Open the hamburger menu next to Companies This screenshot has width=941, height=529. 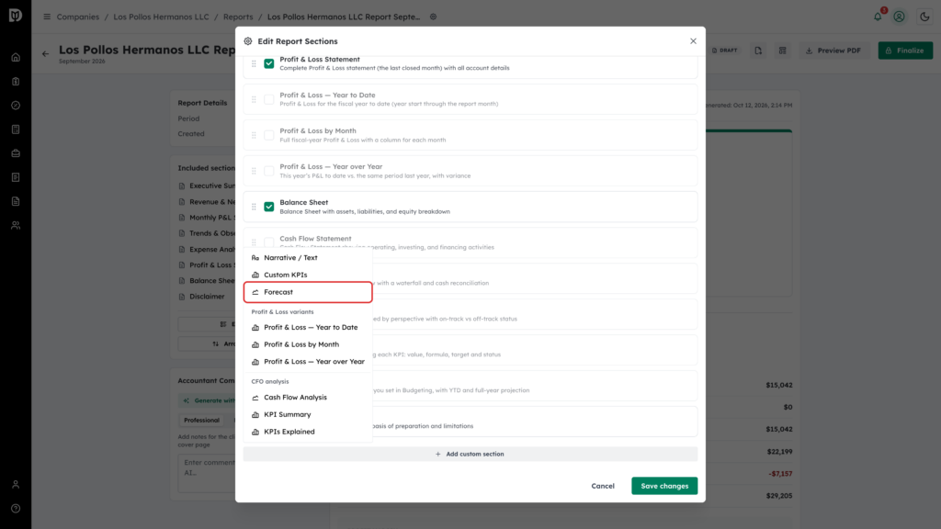point(47,17)
